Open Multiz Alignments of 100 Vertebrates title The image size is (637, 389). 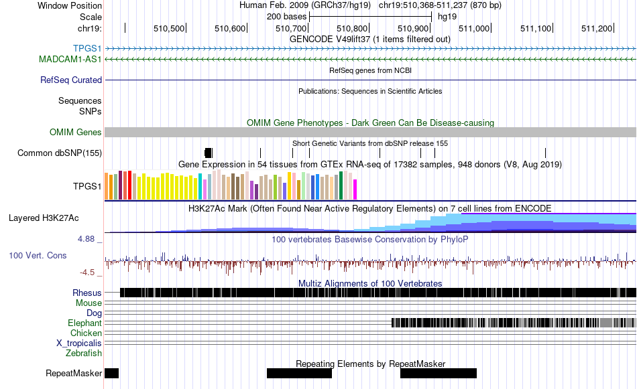(x=370, y=283)
